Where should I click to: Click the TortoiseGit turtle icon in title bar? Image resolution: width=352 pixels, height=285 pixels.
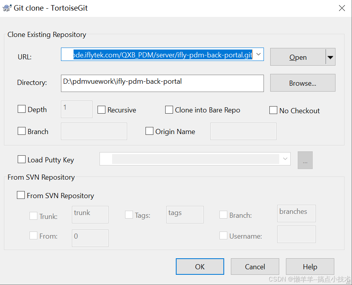point(7,8)
